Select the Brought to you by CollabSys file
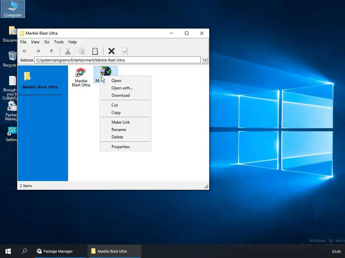This screenshot has height=258, width=345. point(10,88)
